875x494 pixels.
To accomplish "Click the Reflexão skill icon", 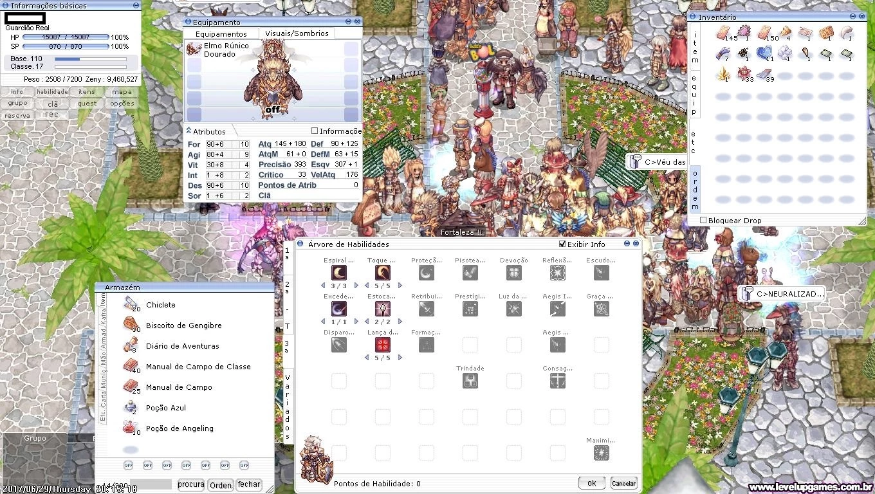I will (558, 273).
